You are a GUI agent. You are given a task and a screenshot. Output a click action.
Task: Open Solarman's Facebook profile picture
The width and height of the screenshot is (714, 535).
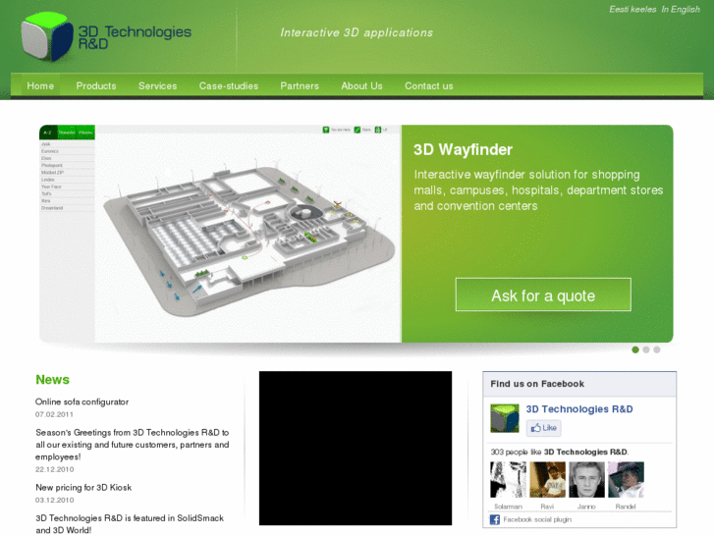tap(508, 479)
